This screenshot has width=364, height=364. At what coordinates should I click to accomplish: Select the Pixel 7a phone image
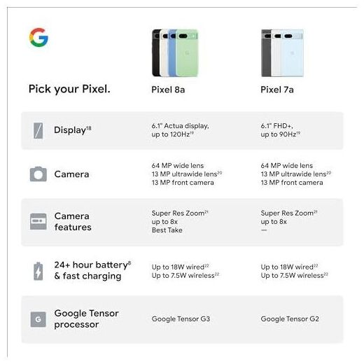pyautogui.click(x=282, y=53)
